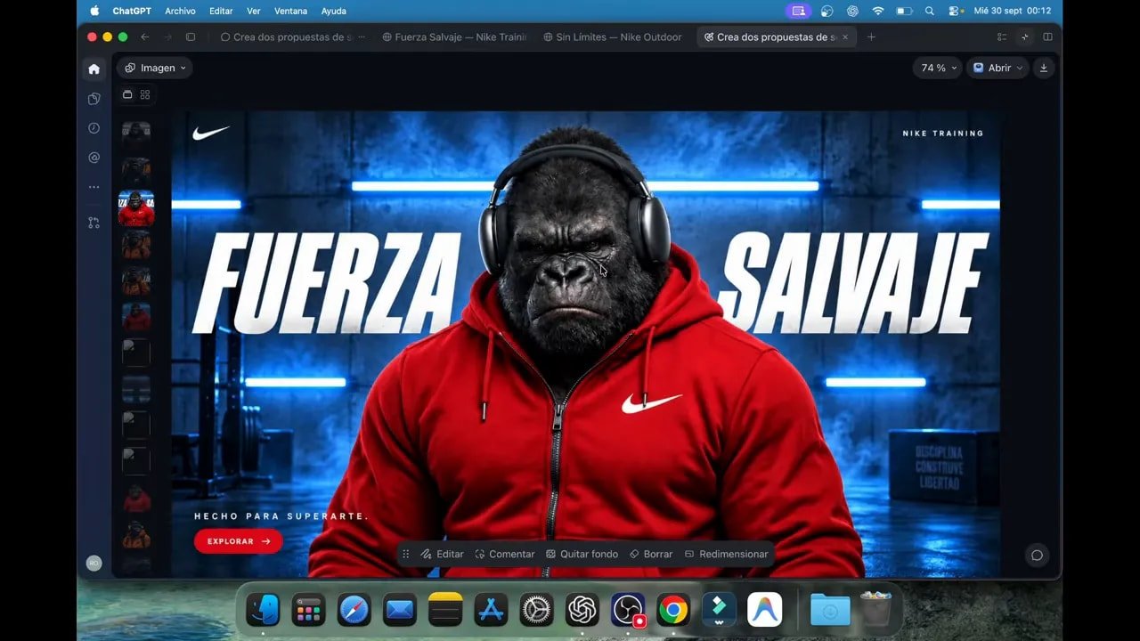Screen dimensions: 1140x641
Task: Open a new tab with plus button
Action: pos(871,37)
